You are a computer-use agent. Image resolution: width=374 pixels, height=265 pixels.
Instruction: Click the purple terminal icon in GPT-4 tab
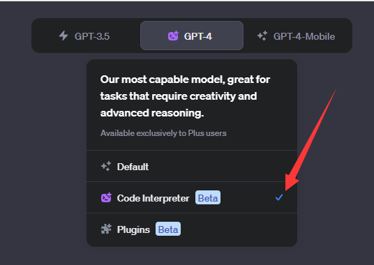[x=173, y=36]
